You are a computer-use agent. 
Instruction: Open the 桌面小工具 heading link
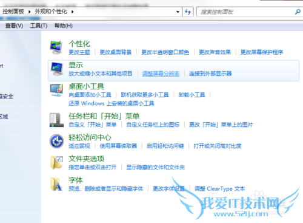[87, 86]
